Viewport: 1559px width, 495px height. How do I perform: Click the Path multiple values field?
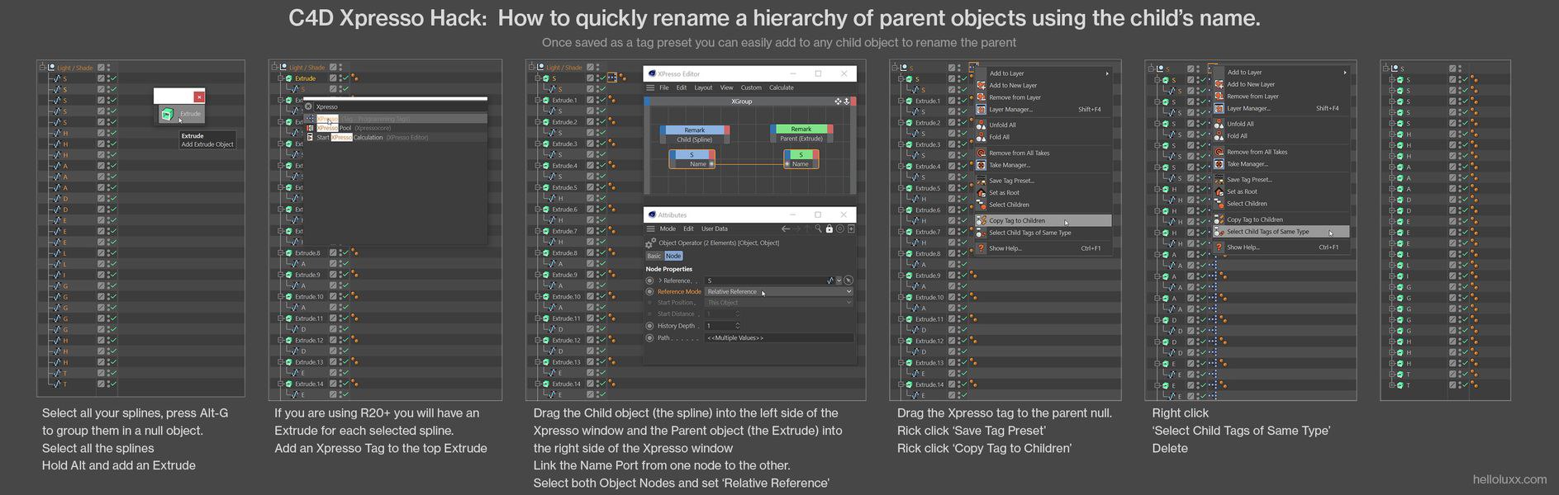(x=779, y=337)
